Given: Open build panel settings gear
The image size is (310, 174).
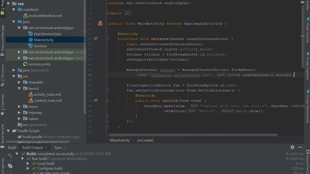Looking at the screenshot, I should pos(293,147).
